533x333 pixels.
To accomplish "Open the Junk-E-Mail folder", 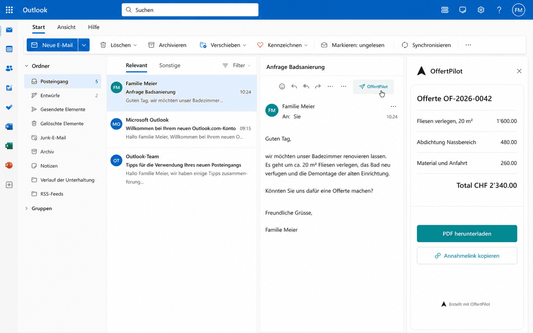I will pyautogui.click(x=62, y=138).
